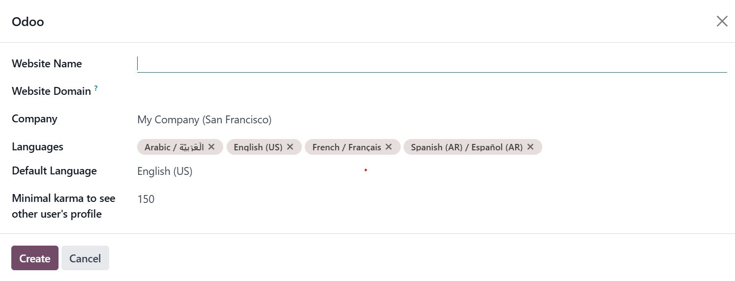Click the Create button
Image resolution: width=735 pixels, height=281 pixels.
click(x=35, y=258)
